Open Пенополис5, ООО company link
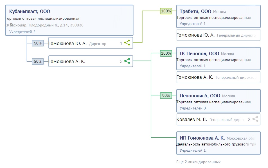 [x=200, y=96]
